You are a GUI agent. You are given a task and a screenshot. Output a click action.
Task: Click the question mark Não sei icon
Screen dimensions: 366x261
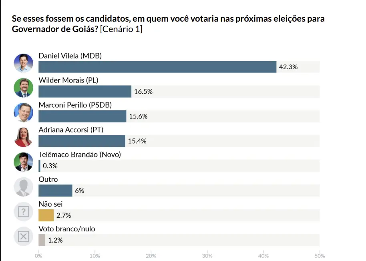24,212
